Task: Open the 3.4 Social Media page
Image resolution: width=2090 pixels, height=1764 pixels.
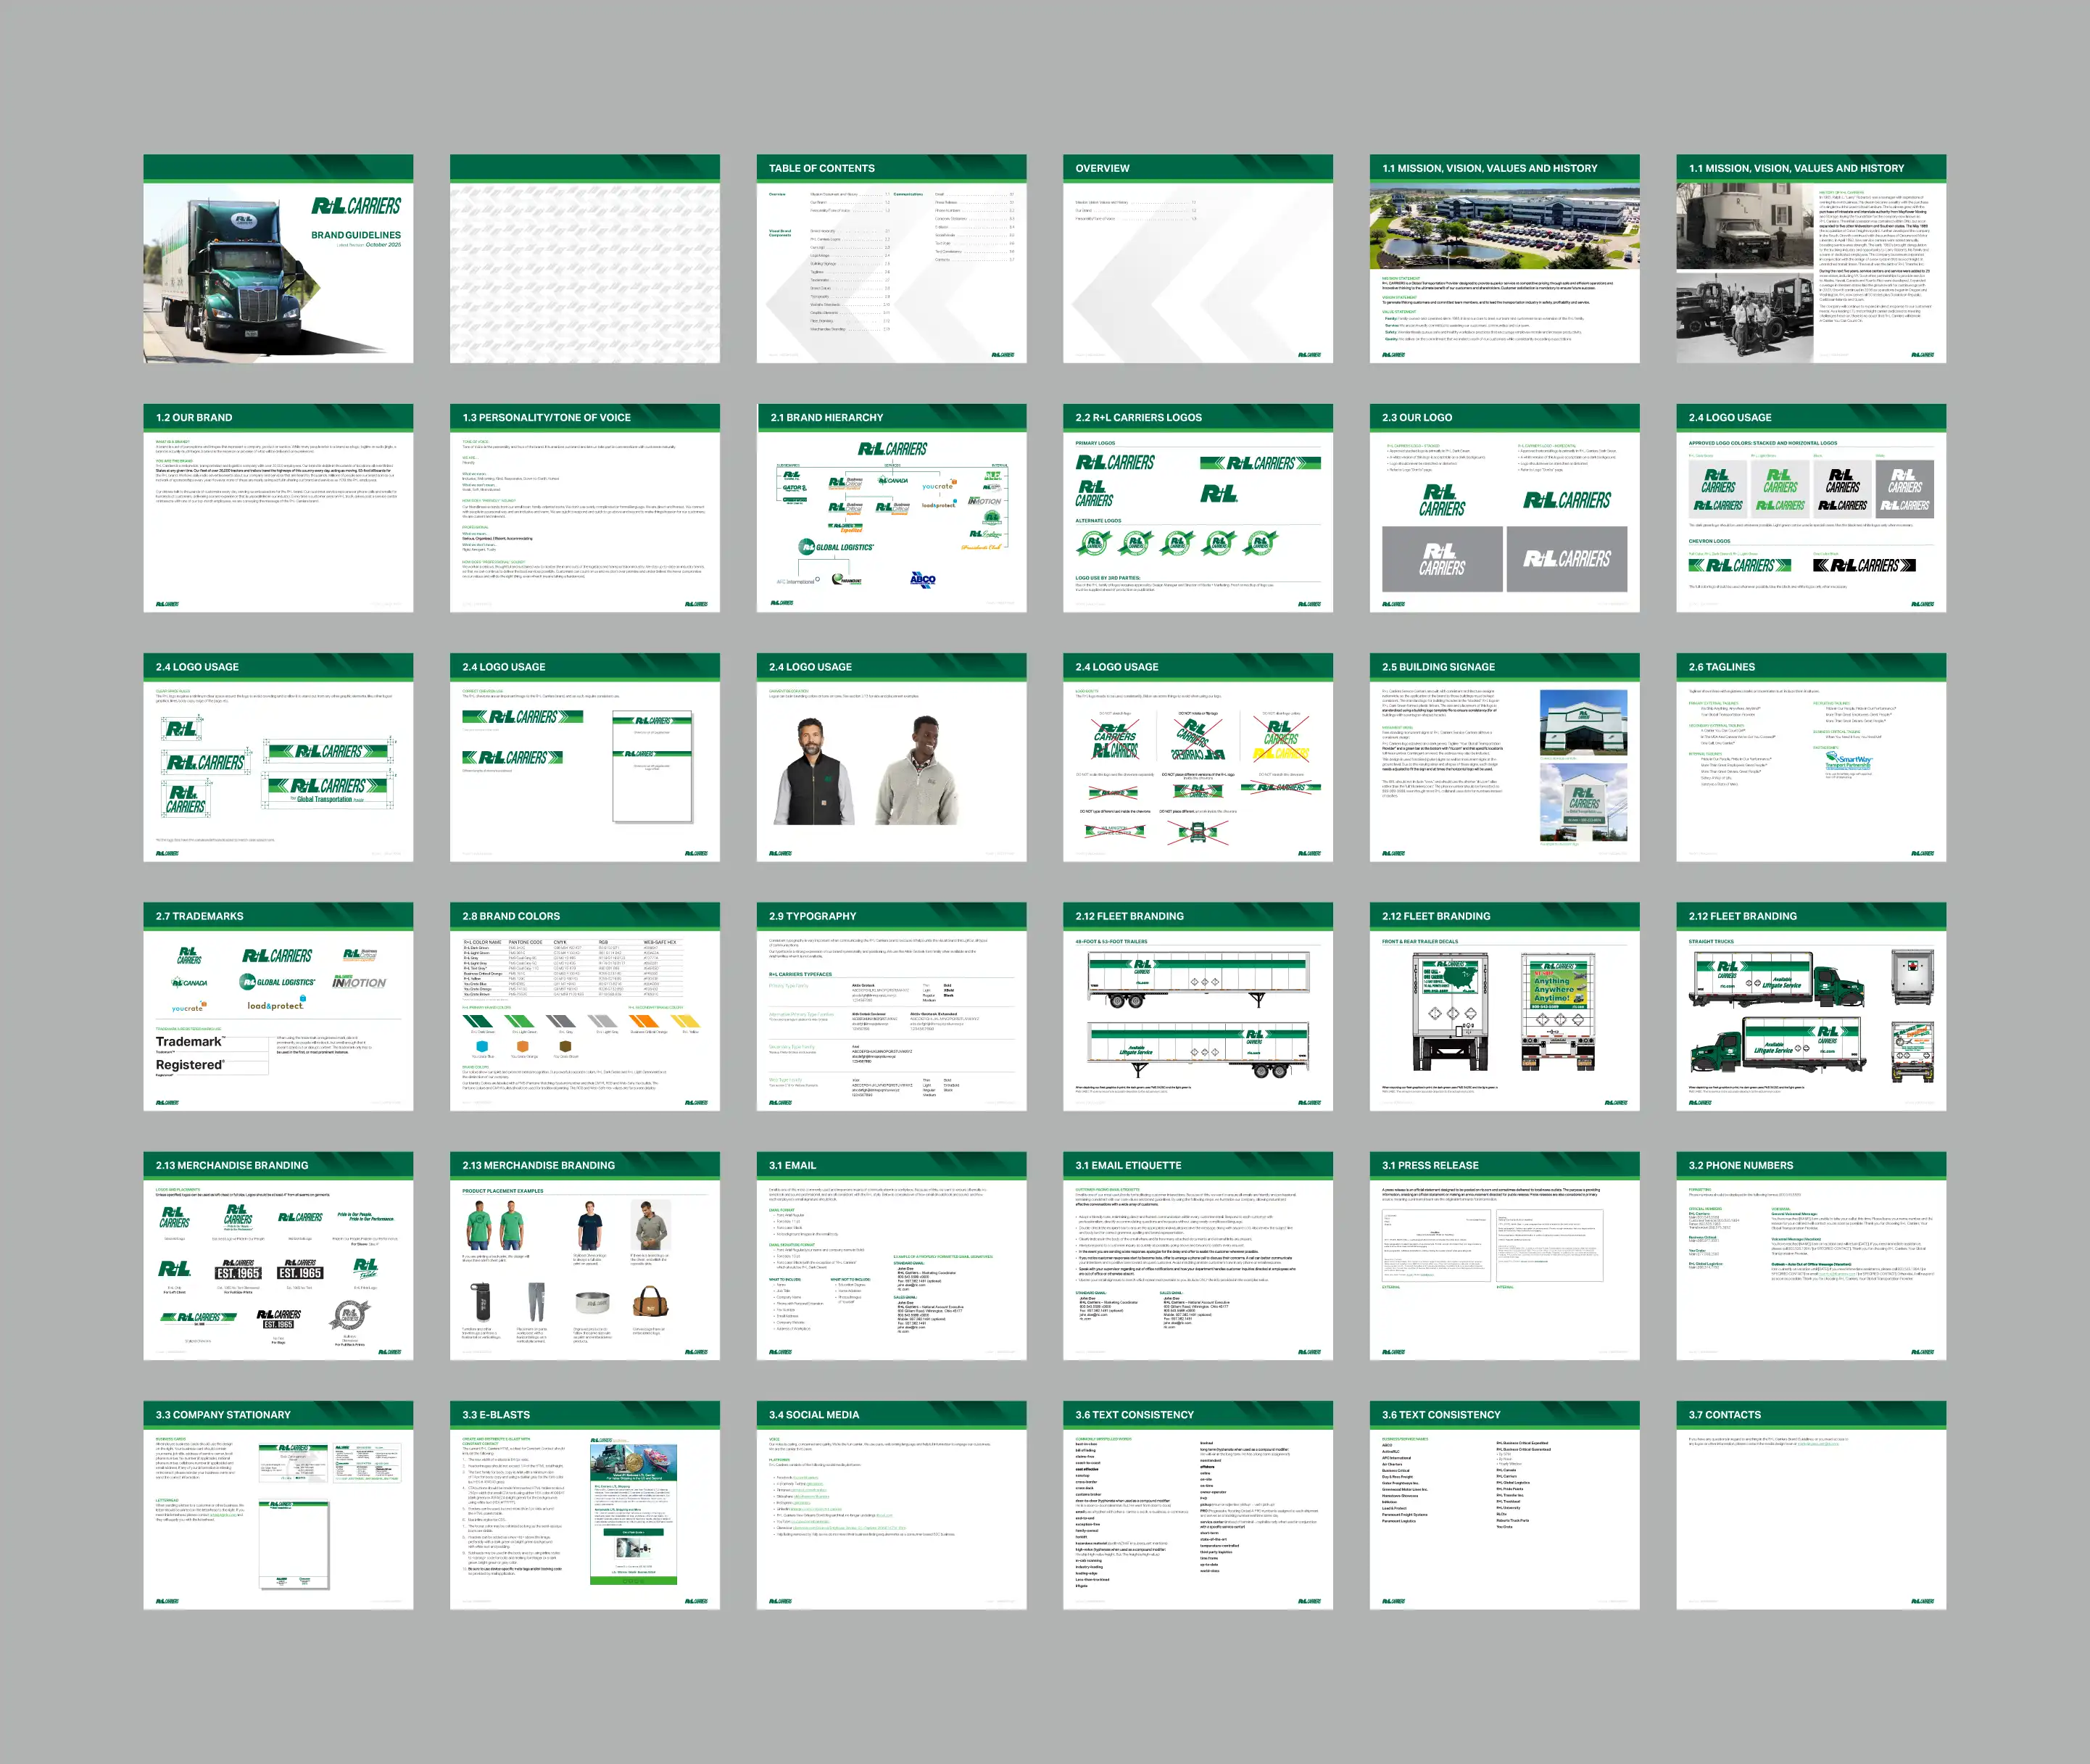Action: (891, 1504)
